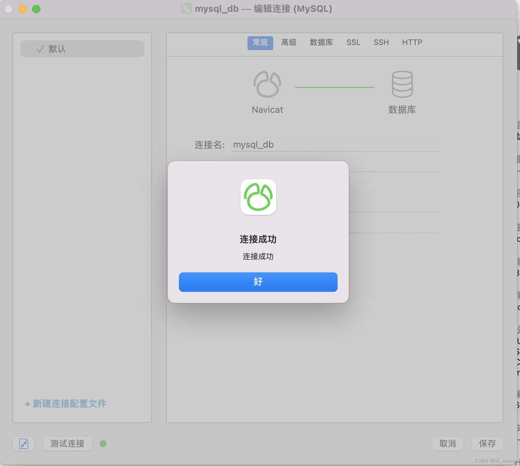Click 取消 to cancel editing
Image resolution: width=520 pixels, height=466 pixels.
tap(448, 444)
